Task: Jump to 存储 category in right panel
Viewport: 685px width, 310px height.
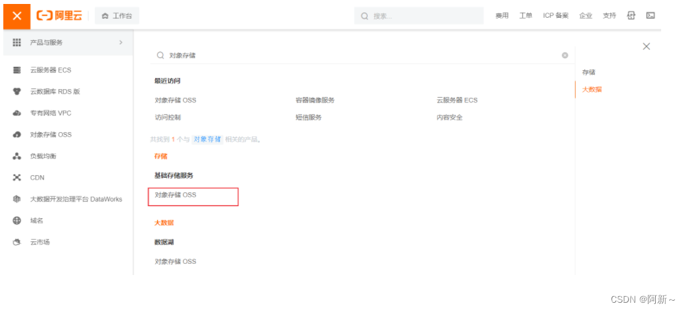Action: click(588, 72)
